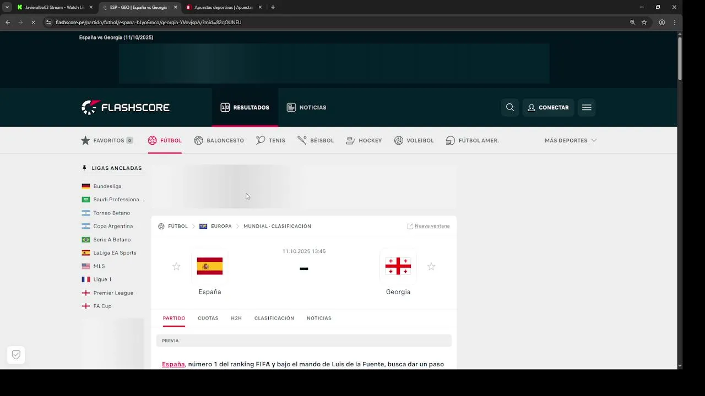Image resolution: width=705 pixels, height=396 pixels.
Task: Click page vertical scrollbar
Action: point(680,58)
